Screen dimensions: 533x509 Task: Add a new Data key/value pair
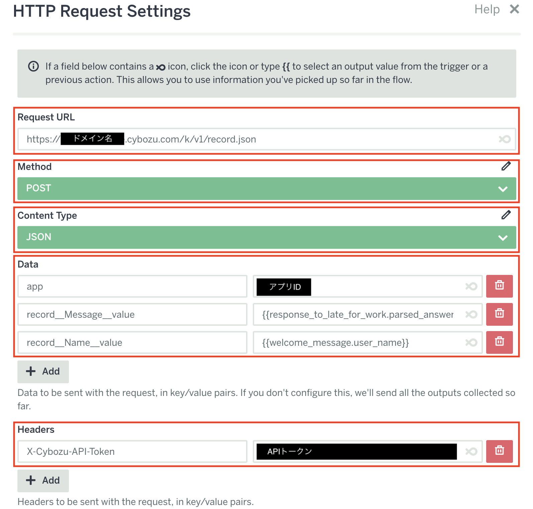click(43, 372)
